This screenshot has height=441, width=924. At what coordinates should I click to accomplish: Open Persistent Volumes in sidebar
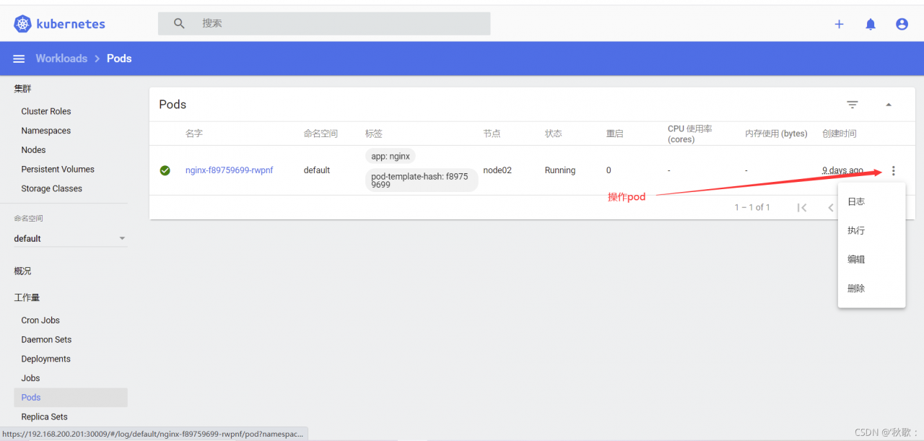coord(58,170)
